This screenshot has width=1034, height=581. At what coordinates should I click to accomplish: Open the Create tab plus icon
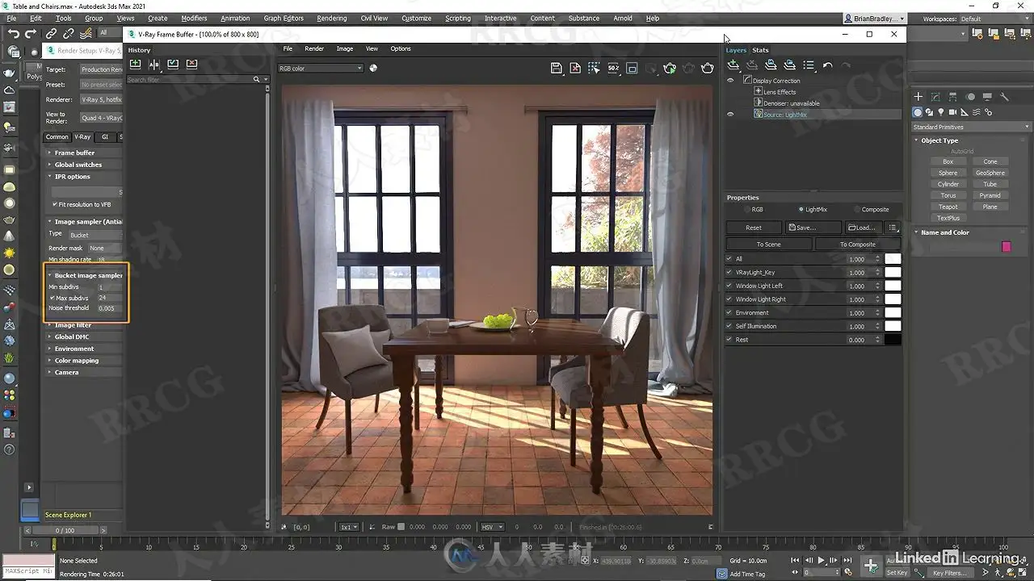pos(918,97)
